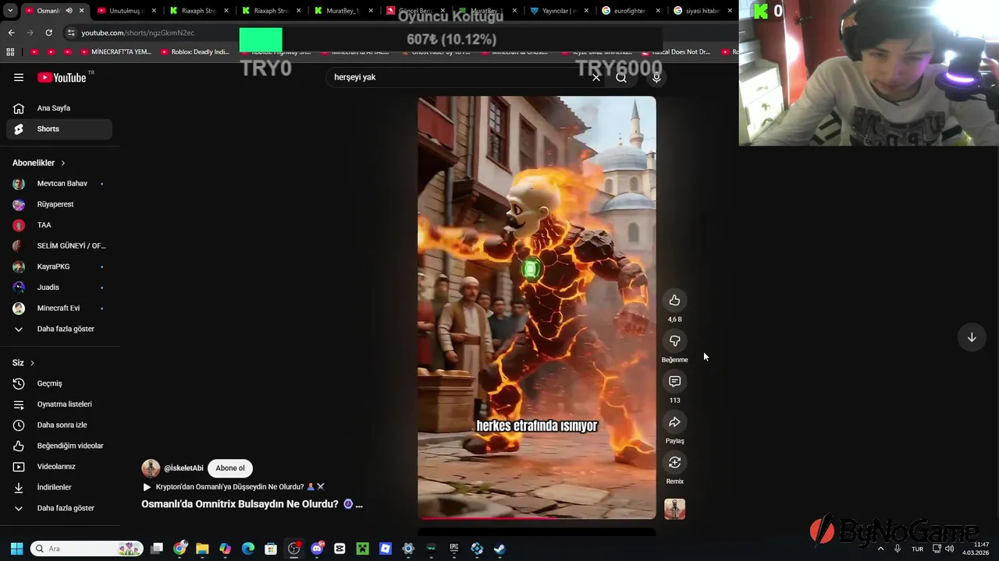
Task: Open TAA channel subscription
Action: pyautogui.click(x=59, y=225)
